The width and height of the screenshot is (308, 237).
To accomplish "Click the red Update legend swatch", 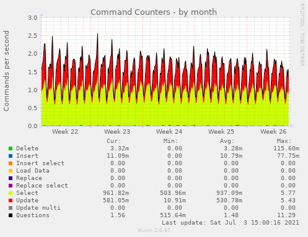I will (x=11, y=200).
